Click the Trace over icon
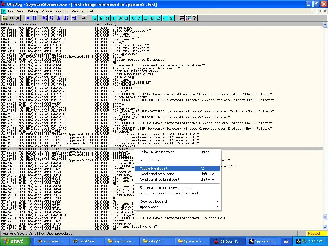 coord(66,18)
